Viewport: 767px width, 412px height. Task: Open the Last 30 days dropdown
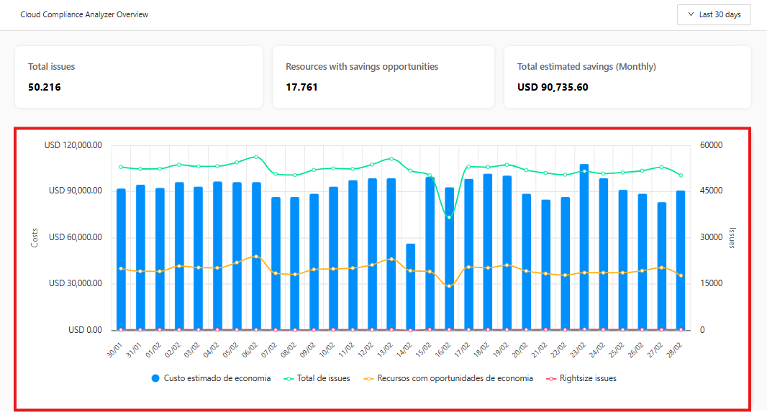click(x=713, y=15)
